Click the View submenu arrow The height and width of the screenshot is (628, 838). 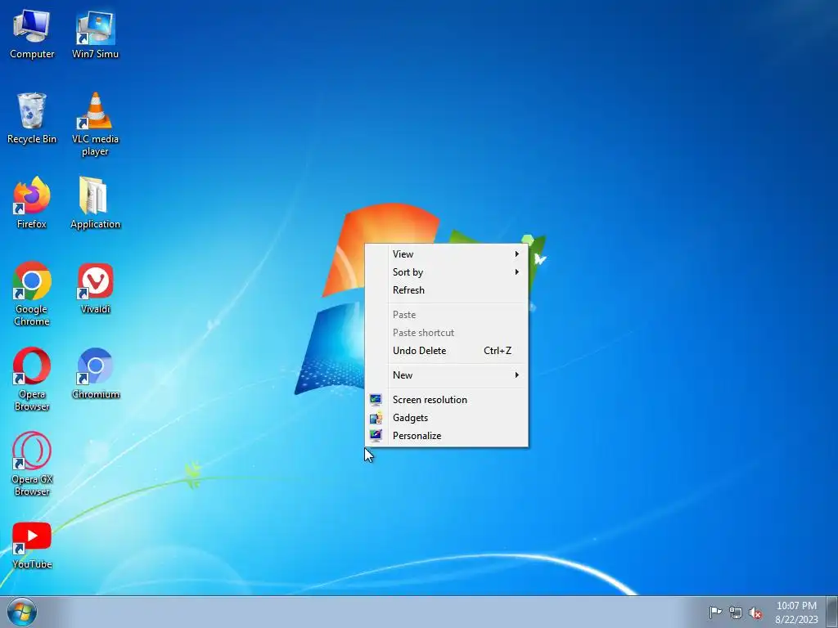click(517, 254)
